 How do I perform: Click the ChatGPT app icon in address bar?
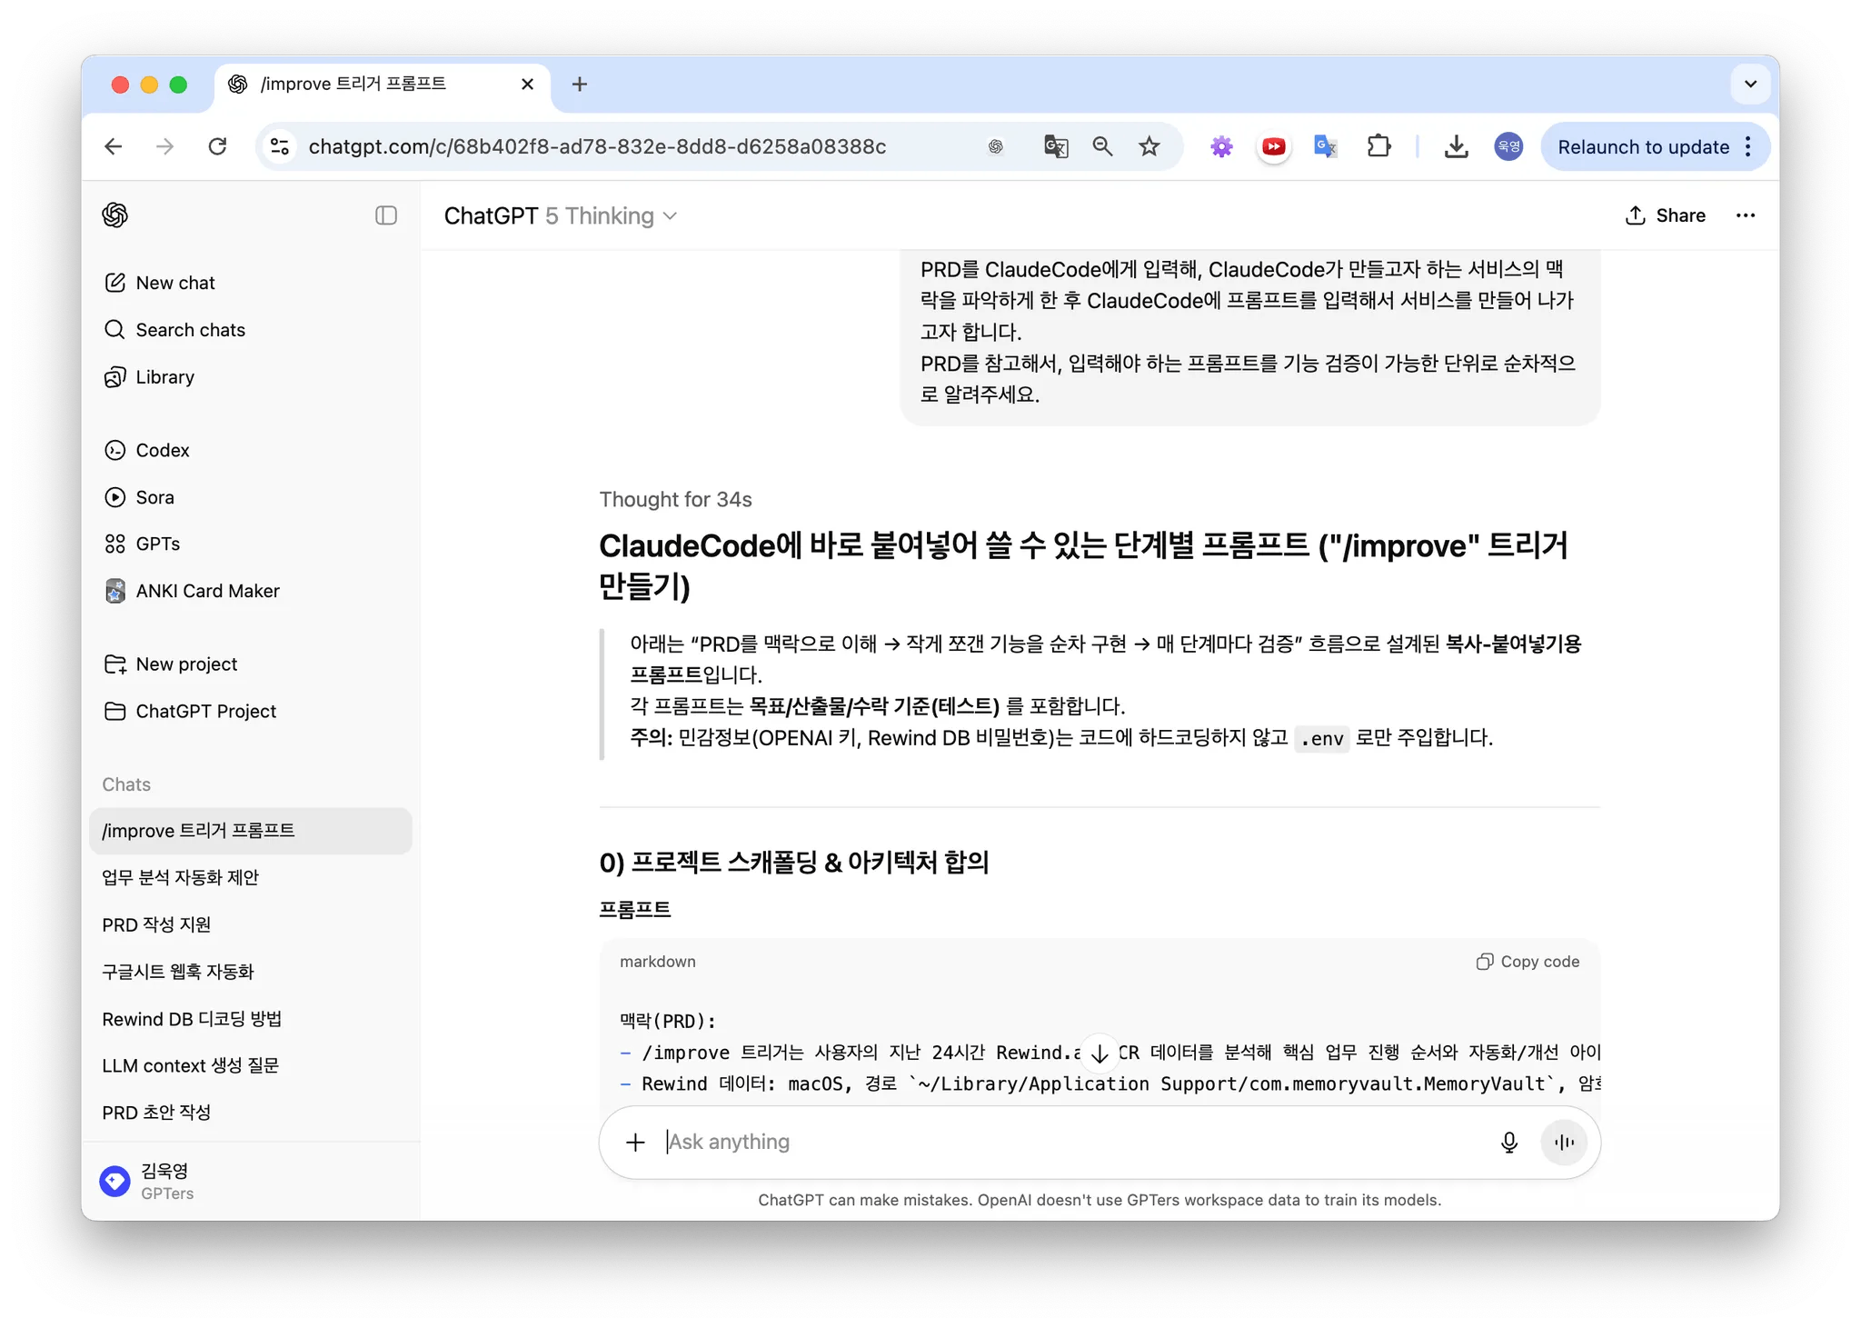996,146
